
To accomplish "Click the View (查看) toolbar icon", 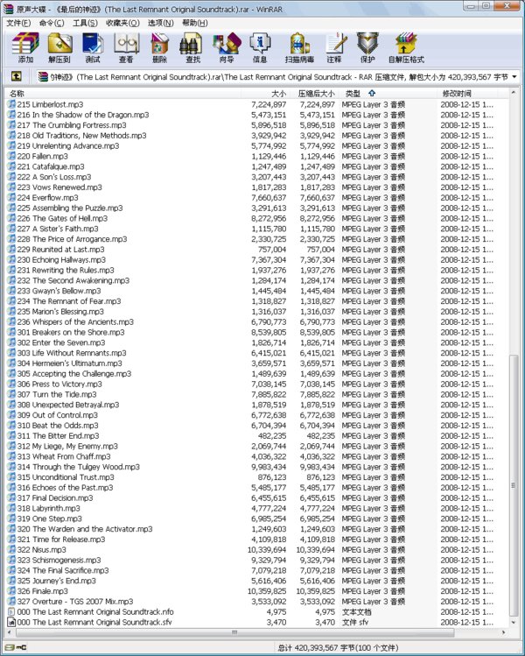I will (126, 44).
